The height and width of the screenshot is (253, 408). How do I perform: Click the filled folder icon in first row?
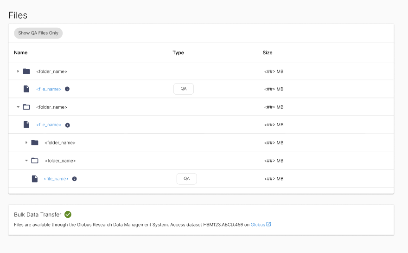click(26, 71)
